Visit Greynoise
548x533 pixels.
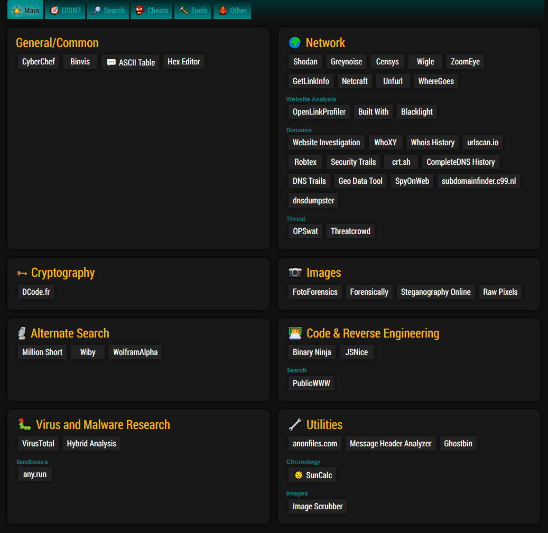(x=346, y=62)
